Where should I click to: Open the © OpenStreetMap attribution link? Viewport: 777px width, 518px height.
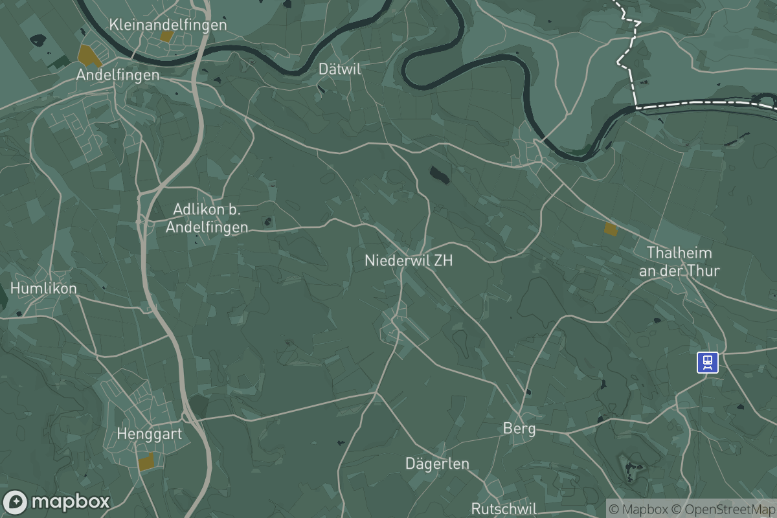click(721, 510)
